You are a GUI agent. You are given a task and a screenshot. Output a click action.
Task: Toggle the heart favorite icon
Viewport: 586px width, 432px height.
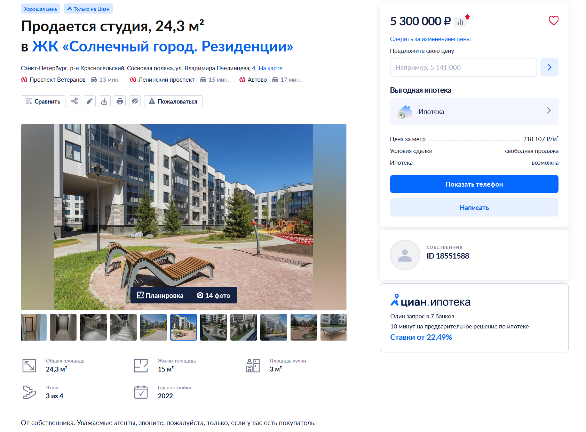[553, 21]
